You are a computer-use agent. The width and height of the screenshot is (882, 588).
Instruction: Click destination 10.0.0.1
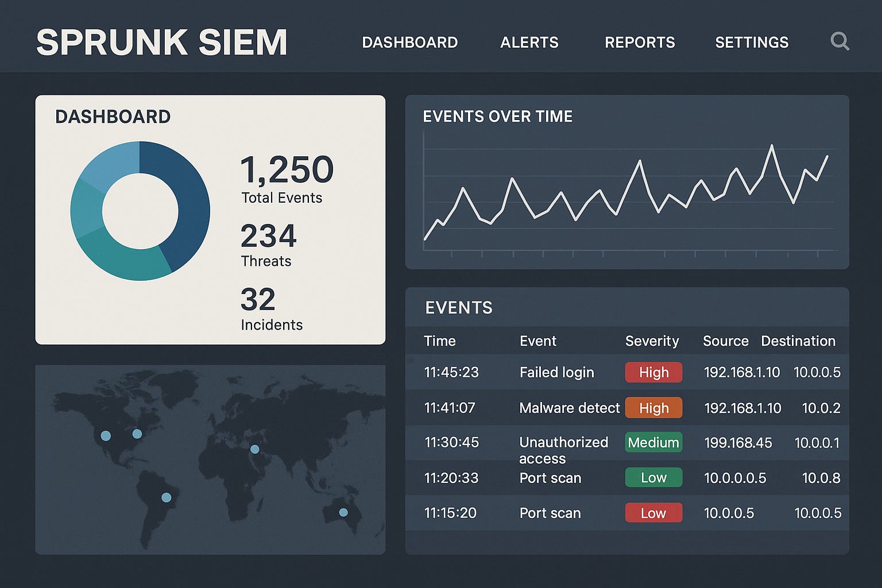point(817,443)
